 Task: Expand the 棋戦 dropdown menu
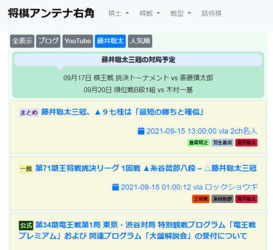pyautogui.click(x=150, y=14)
